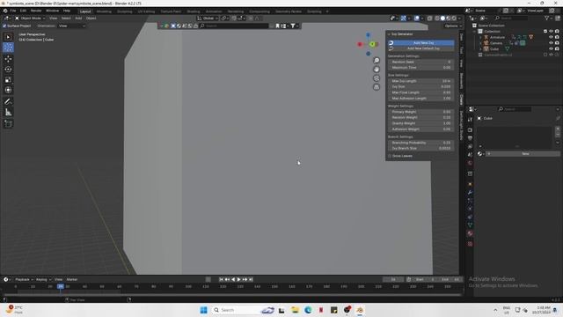Adjust the Branching Probability slider
This screenshot has height=317, width=563.
point(420,143)
